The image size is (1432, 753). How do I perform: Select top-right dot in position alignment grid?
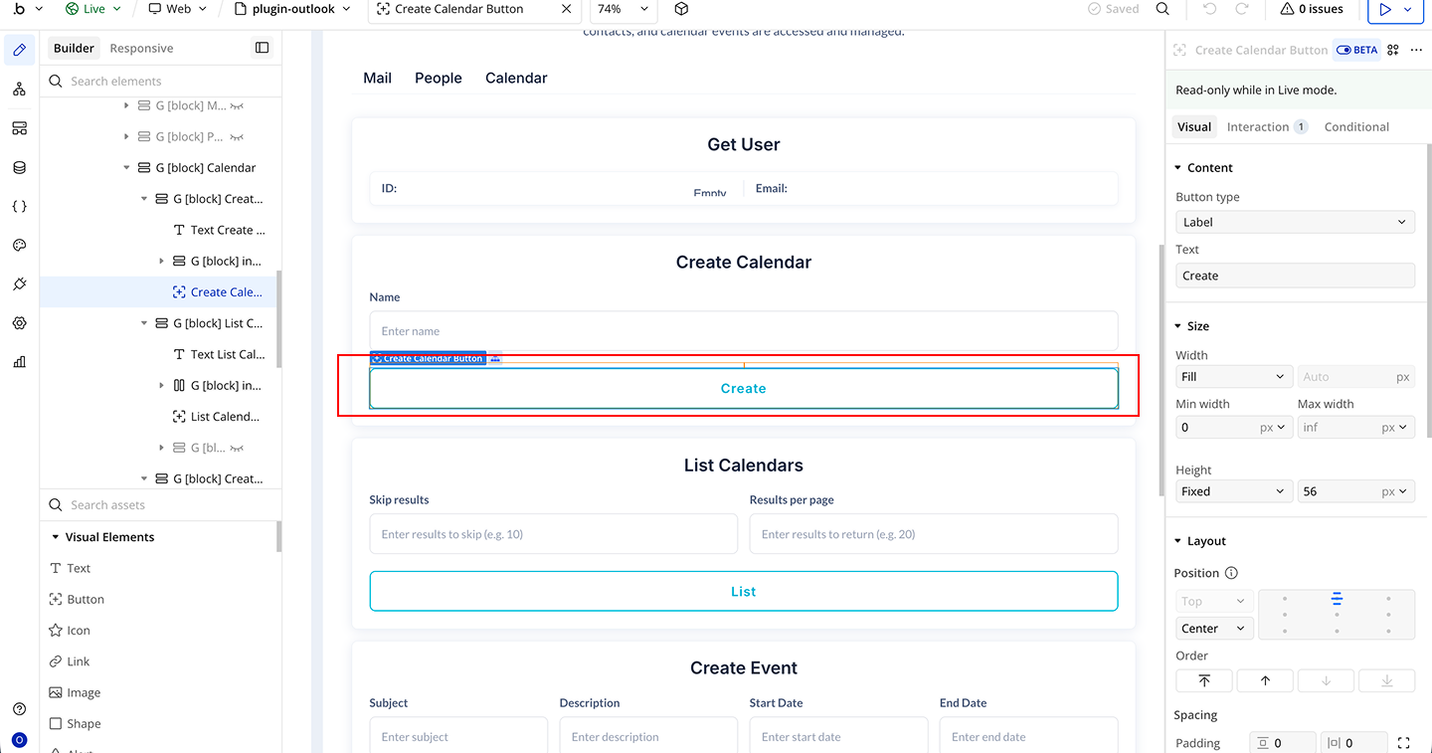pyautogui.click(x=1388, y=599)
